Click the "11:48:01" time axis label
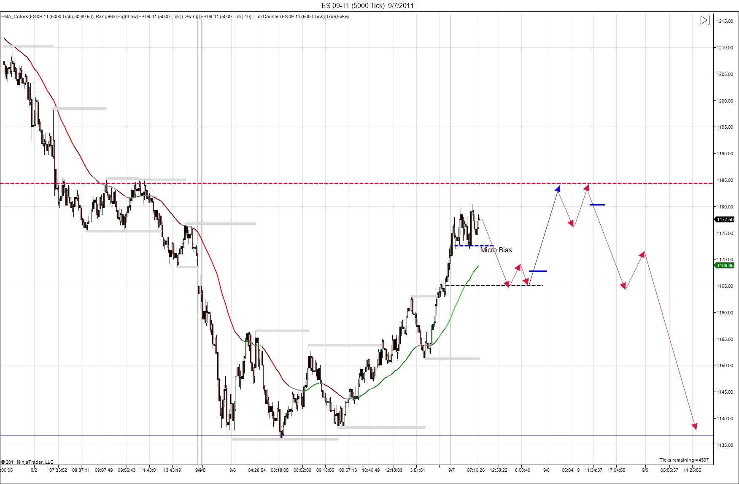Image resolution: width=739 pixels, height=484 pixels. click(149, 470)
